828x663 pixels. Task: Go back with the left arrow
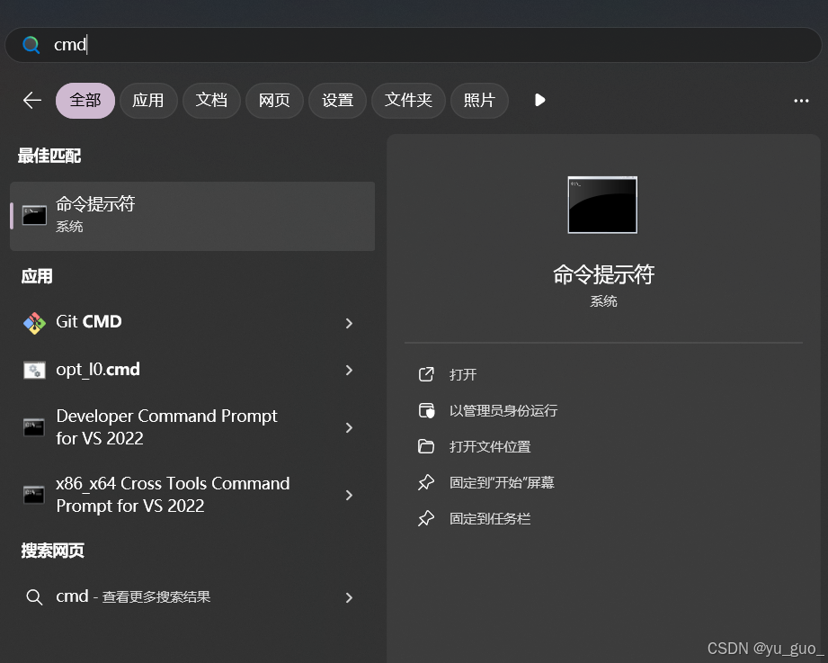(32, 100)
